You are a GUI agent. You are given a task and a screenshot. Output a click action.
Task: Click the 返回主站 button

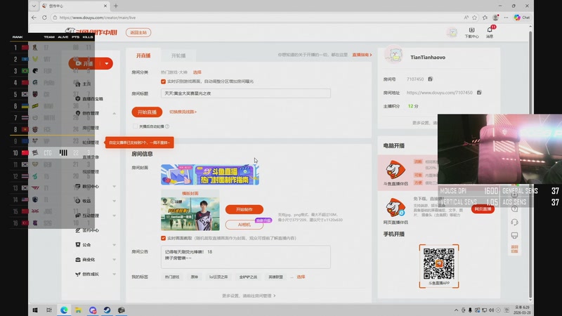click(x=138, y=32)
